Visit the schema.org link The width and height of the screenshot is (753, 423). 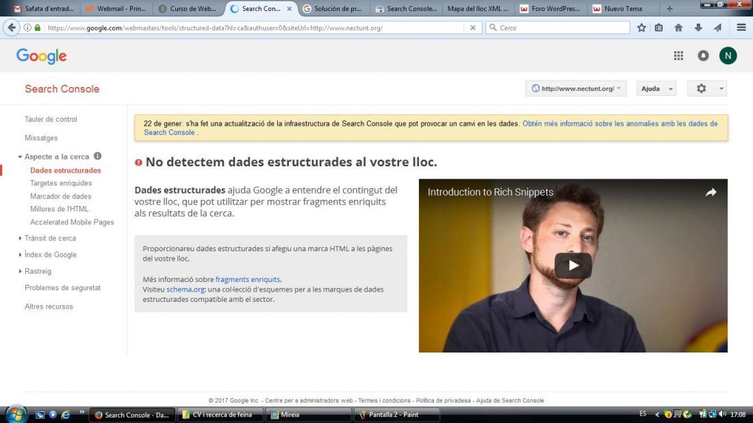186,290
